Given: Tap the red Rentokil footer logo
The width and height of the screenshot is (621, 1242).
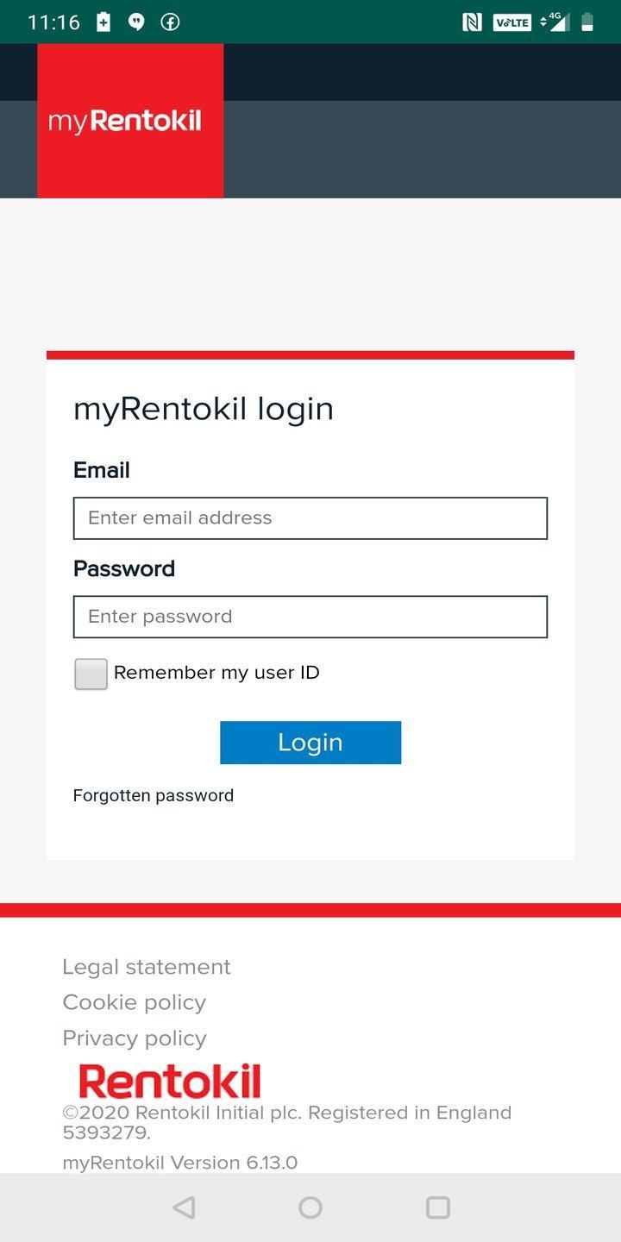Looking at the screenshot, I should pyautogui.click(x=170, y=1081).
